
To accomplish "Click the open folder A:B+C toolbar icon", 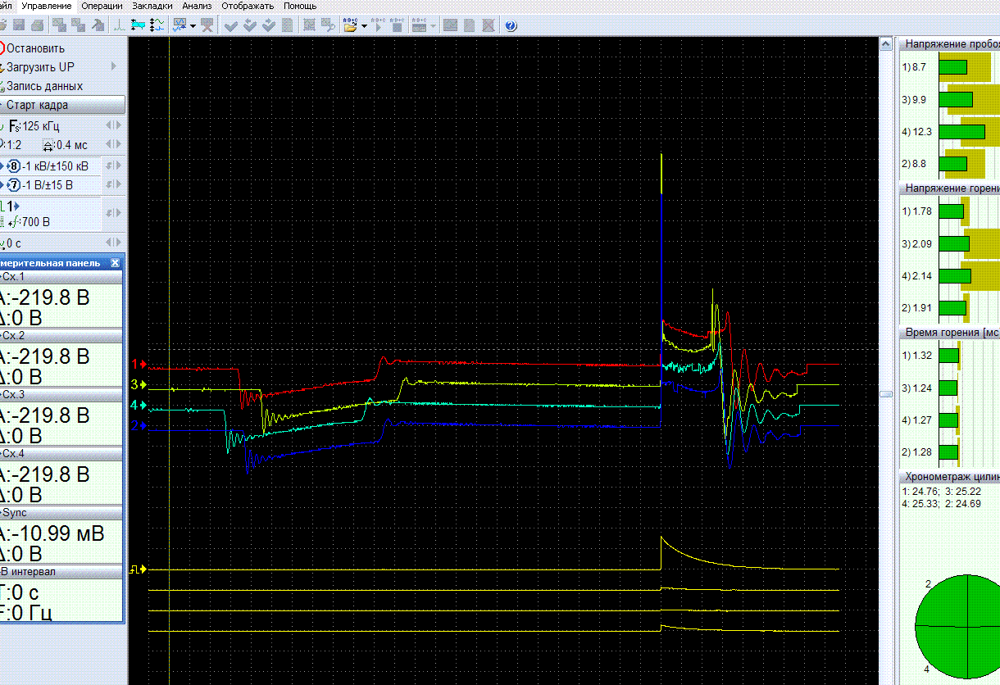I will [350, 25].
